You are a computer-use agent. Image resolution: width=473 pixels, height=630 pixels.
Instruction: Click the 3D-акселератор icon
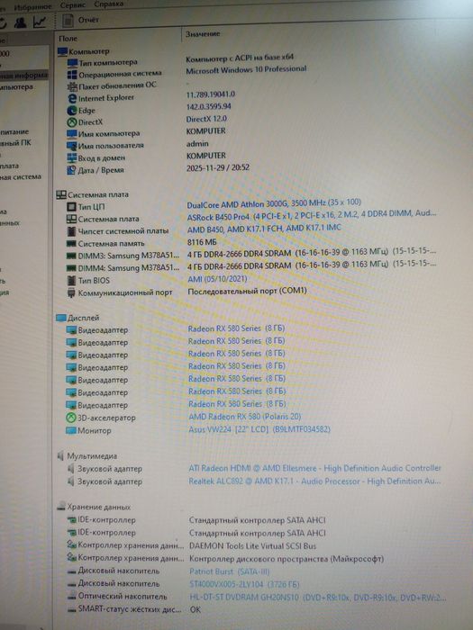pos(71,418)
